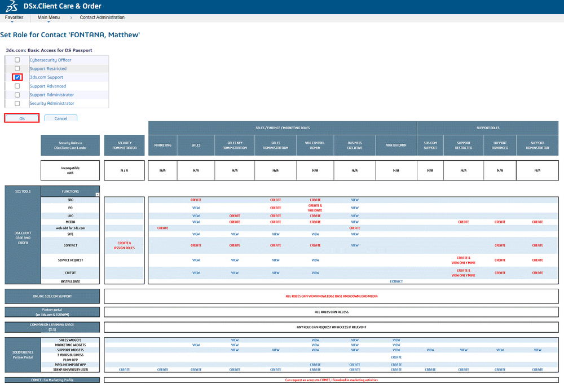Open the Cybersecurity Officer role link
This screenshot has height=388, width=564.
50,60
